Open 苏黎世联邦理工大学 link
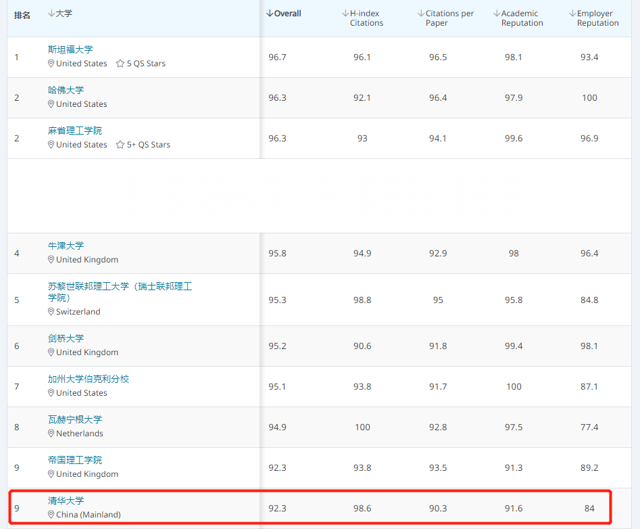 [120, 292]
